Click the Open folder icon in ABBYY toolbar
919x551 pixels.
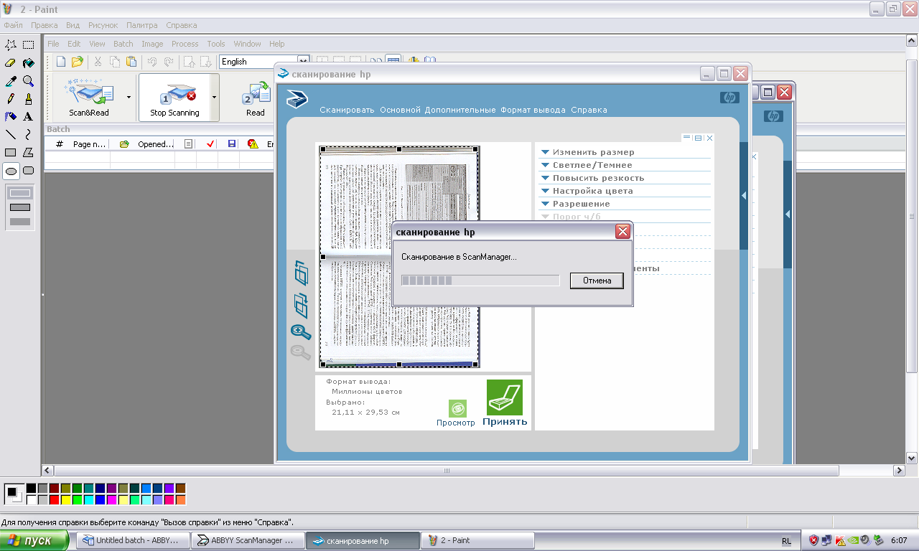click(77, 62)
